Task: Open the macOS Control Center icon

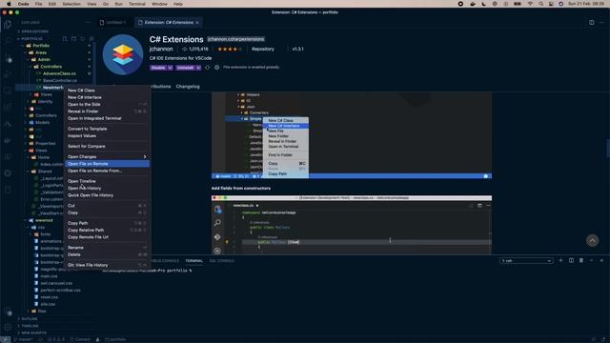Action: pyautogui.click(x=551, y=4)
